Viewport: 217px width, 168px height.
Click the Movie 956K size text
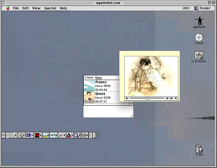pyautogui.click(x=103, y=86)
